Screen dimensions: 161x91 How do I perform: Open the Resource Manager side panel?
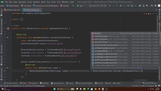2,26
